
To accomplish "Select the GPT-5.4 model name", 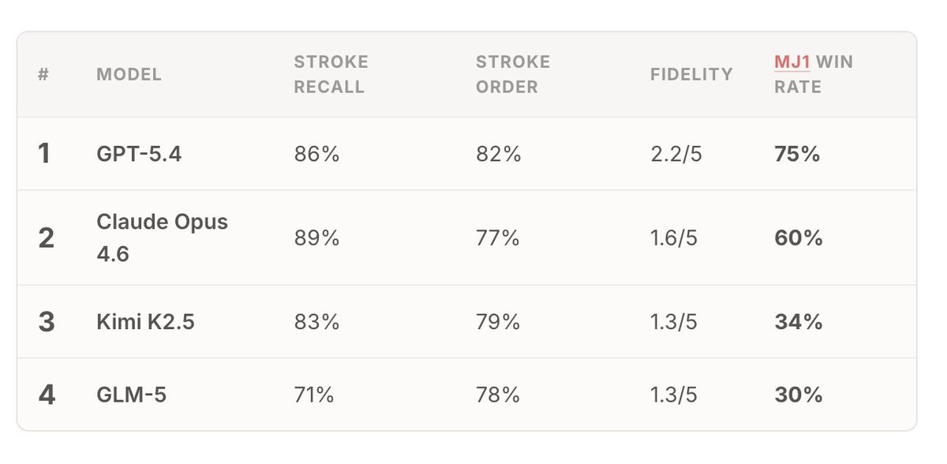I will tap(139, 154).
